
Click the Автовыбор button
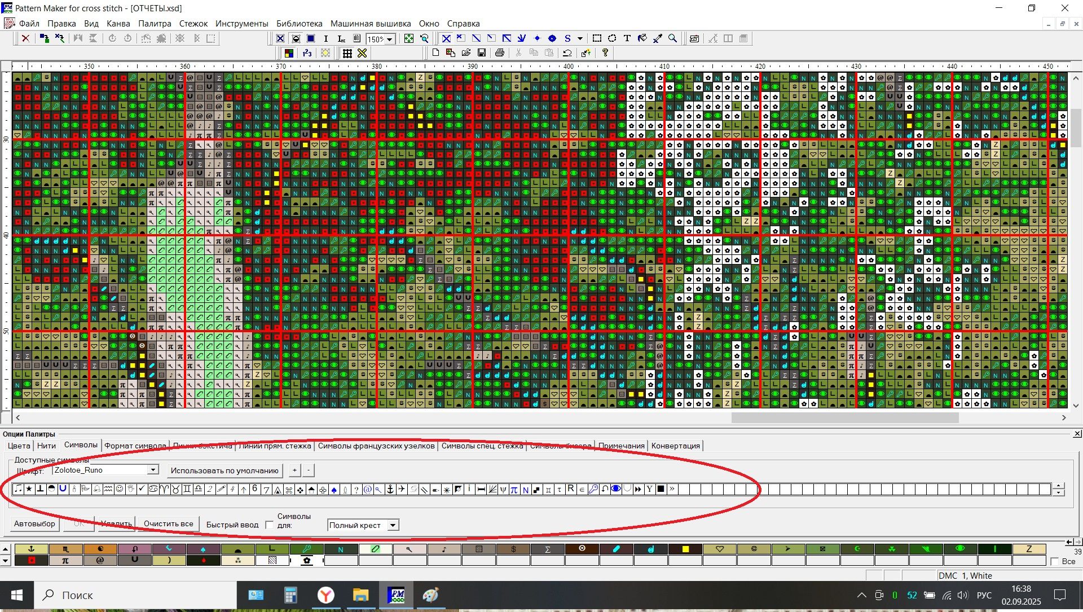pyautogui.click(x=34, y=523)
